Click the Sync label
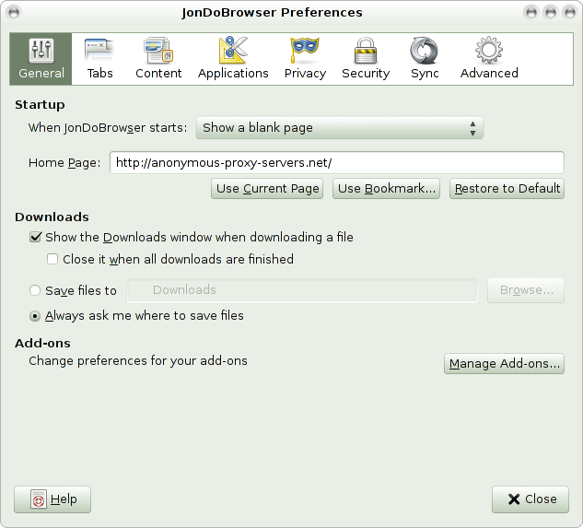The image size is (583, 528). point(425,74)
